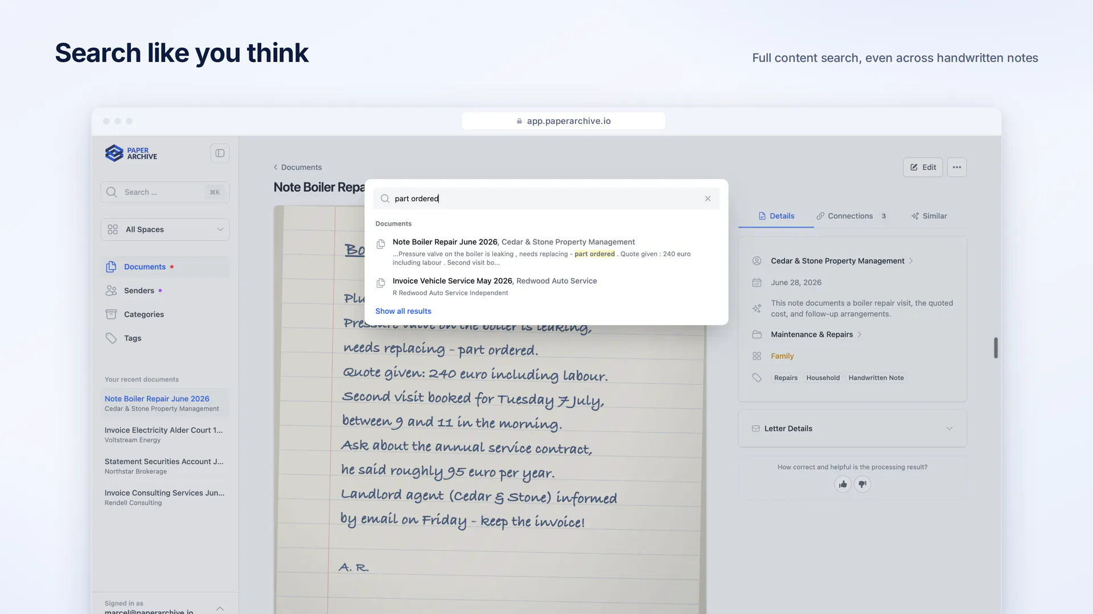Click the Tags label icon in sidebar
This screenshot has width=1093, height=614.
coord(111,338)
